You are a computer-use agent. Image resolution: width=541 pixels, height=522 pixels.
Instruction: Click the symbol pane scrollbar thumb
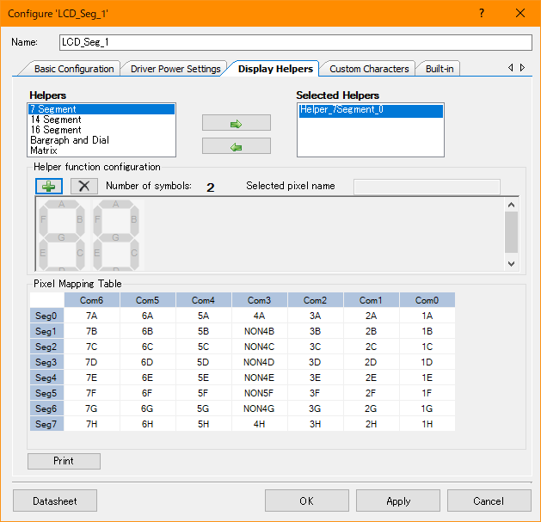click(x=512, y=232)
